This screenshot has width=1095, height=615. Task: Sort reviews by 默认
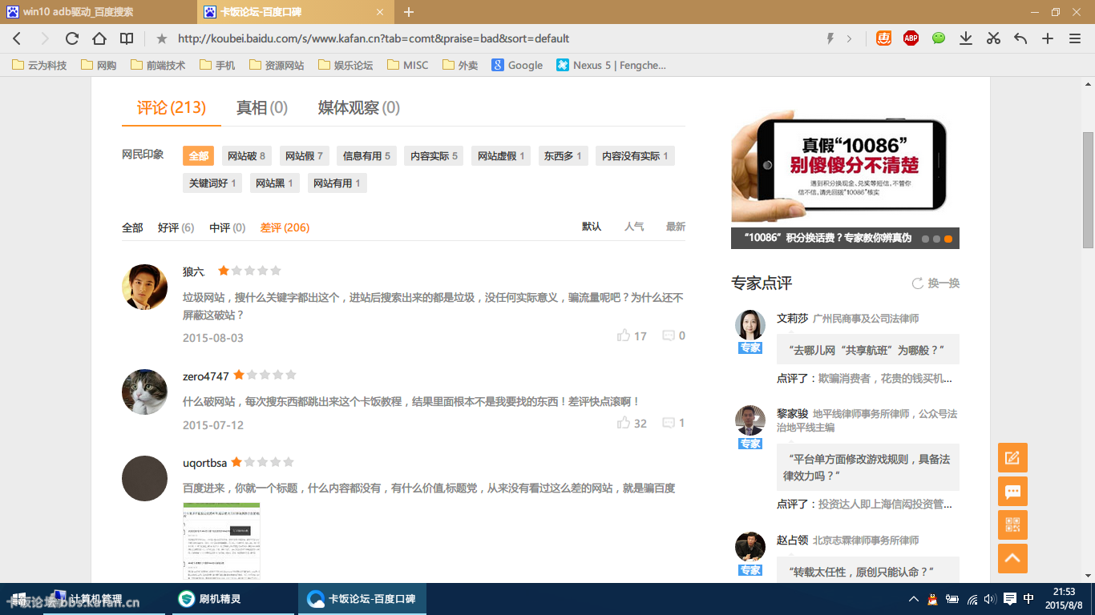pos(592,227)
